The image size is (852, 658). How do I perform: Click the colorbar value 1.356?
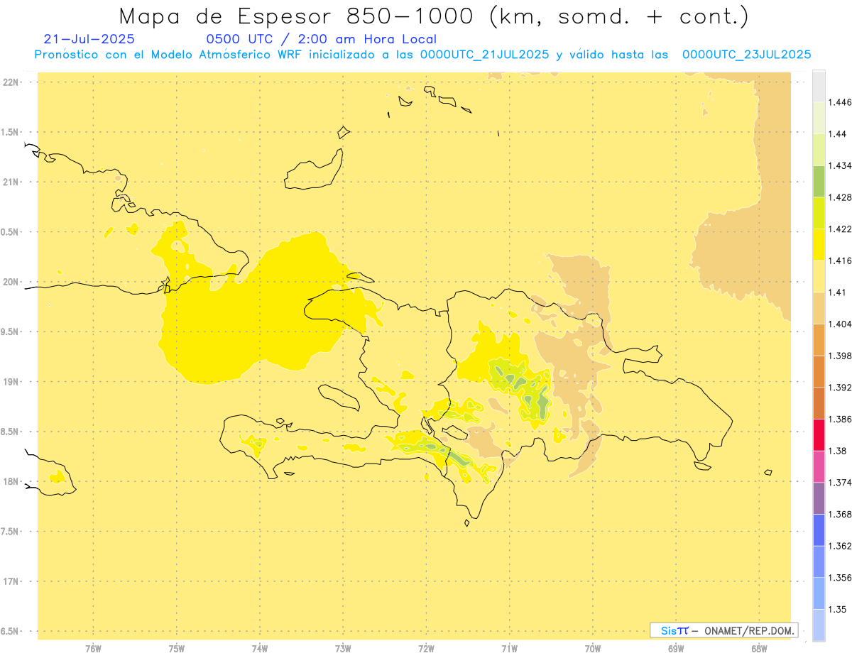pyautogui.click(x=840, y=577)
